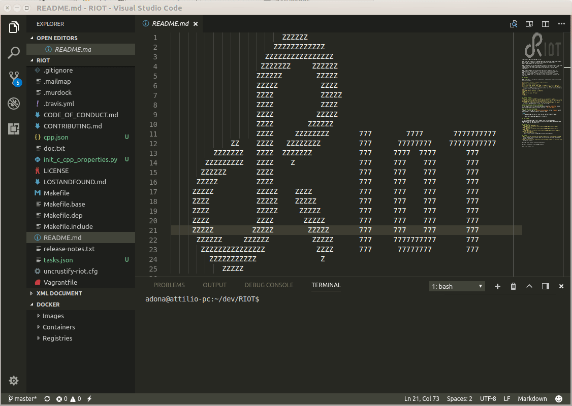Maximize panel size with up chevron
The width and height of the screenshot is (572, 406).
pos(529,286)
